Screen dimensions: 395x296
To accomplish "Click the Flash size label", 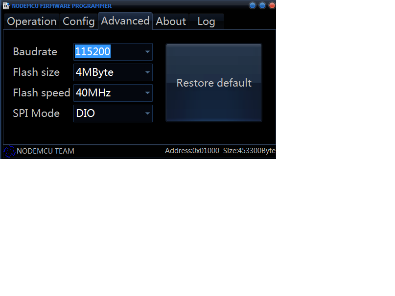I will (x=36, y=72).
